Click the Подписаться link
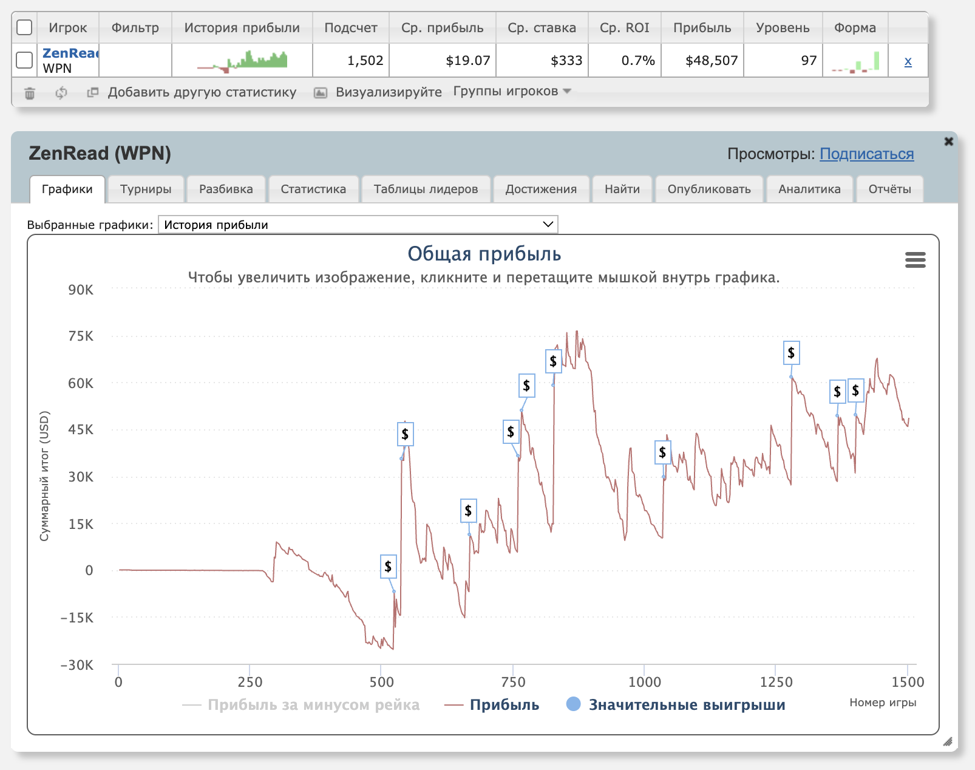The height and width of the screenshot is (770, 975). [866, 154]
